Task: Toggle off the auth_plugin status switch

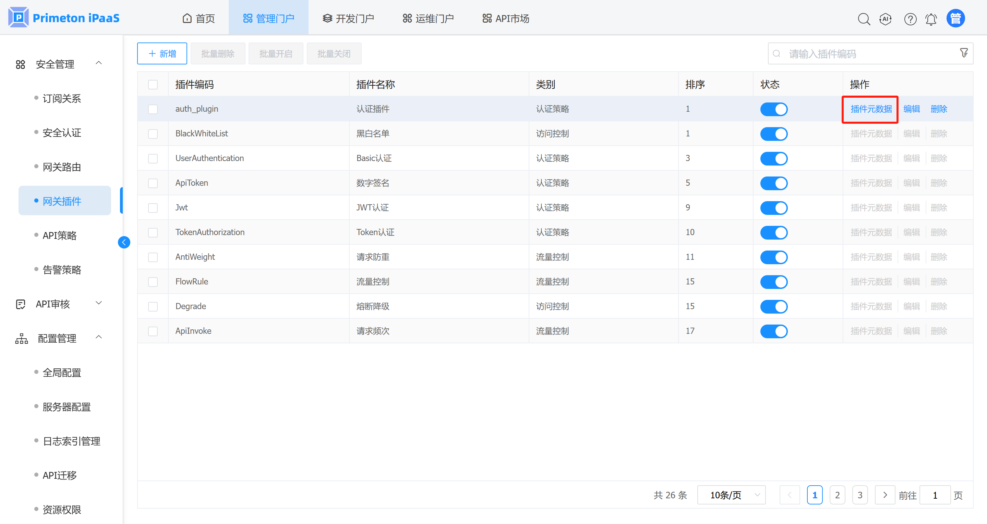Action: coord(773,109)
